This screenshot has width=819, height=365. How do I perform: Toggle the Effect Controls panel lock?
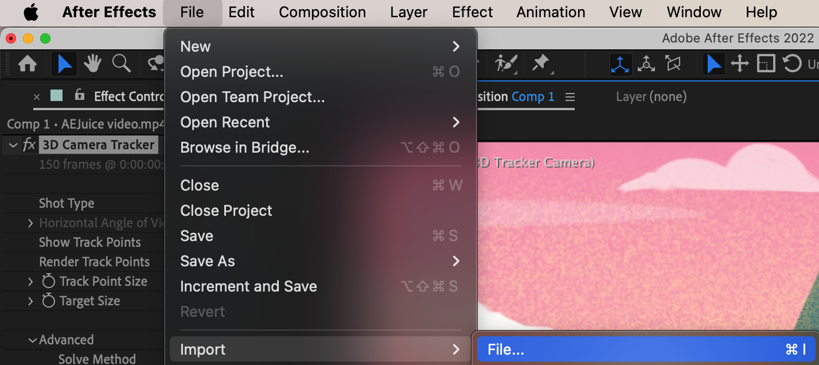(80, 95)
